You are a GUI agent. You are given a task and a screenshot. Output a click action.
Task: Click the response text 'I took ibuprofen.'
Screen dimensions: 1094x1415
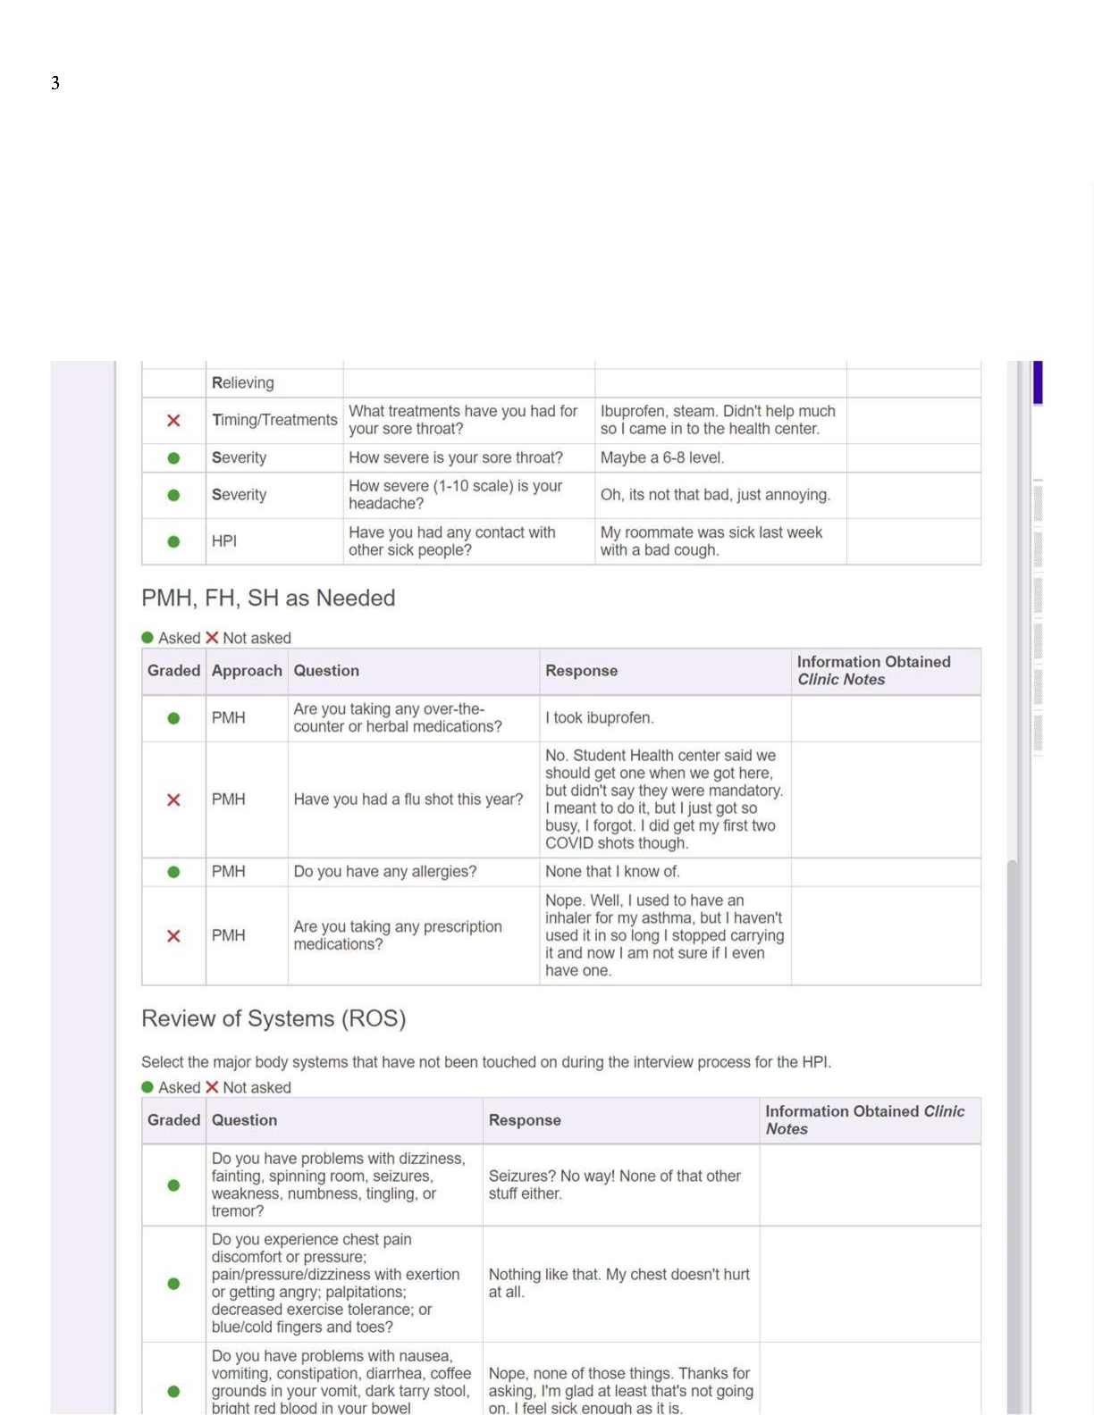[600, 718]
